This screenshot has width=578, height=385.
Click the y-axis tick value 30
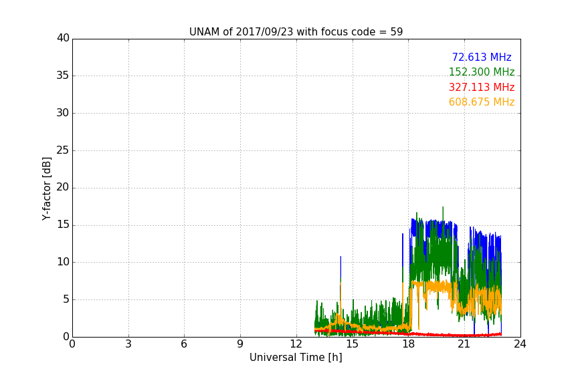tap(63, 113)
